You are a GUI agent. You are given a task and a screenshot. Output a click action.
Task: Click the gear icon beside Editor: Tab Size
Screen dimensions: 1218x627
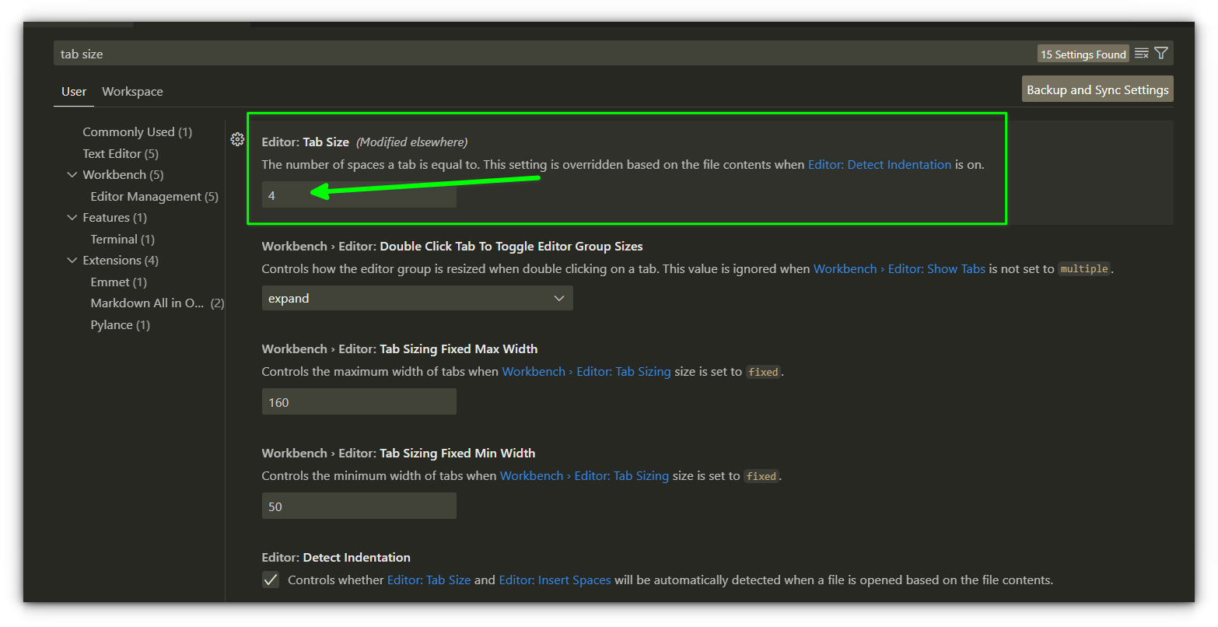tap(237, 139)
